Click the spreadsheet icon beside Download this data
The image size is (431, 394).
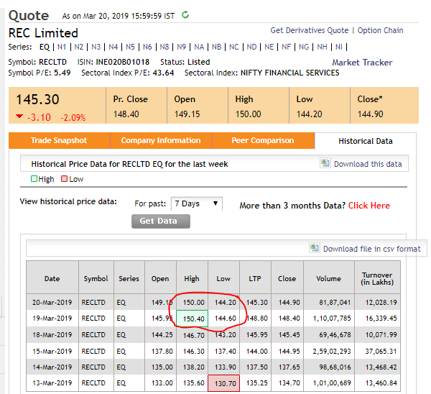click(325, 163)
